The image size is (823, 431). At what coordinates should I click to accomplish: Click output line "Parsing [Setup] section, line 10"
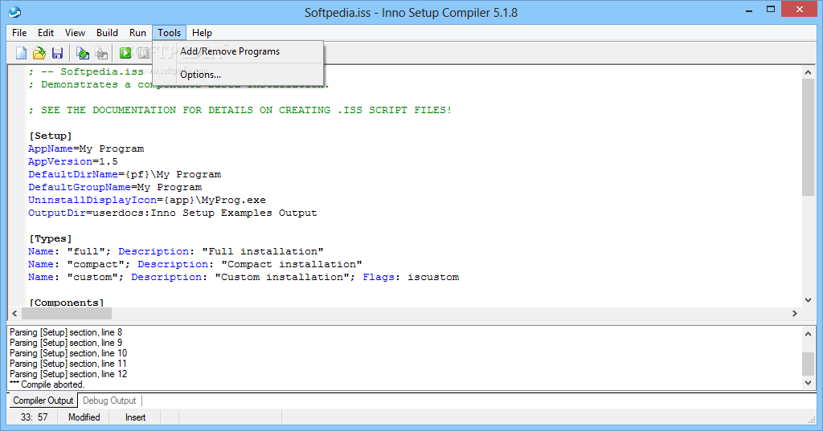pyautogui.click(x=68, y=353)
